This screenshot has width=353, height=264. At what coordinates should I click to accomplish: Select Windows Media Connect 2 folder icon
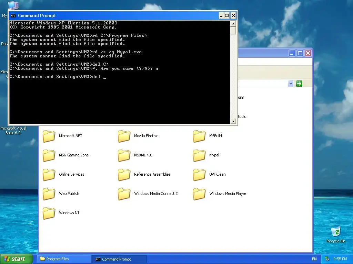tap(124, 194)
